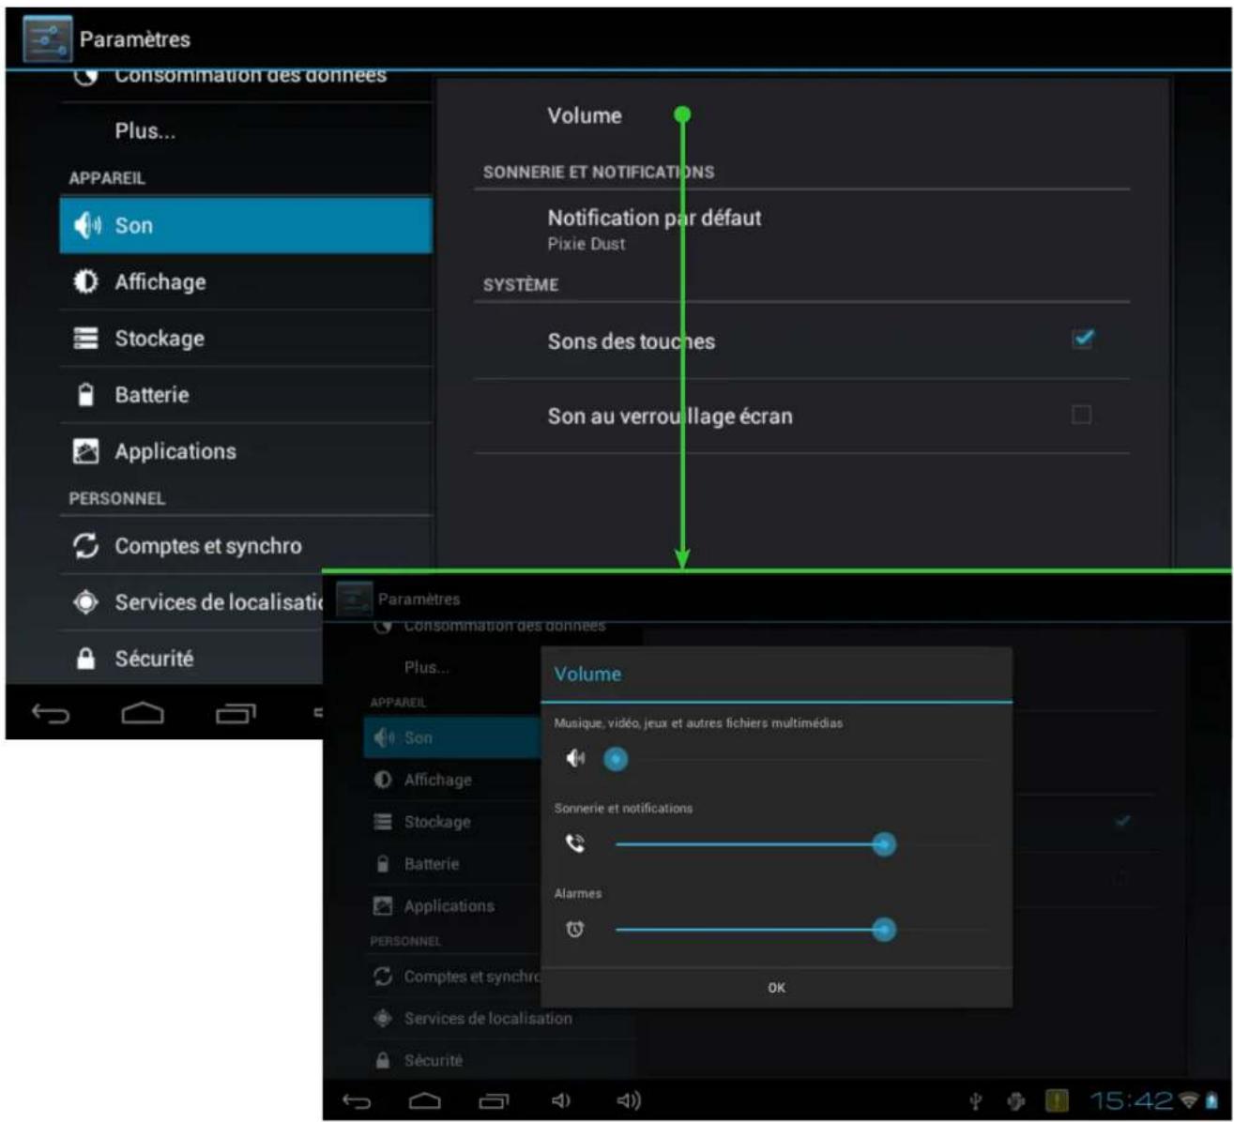Enable the Son au verrouillage écran checkbox
This screenshot has width=1234, height=1122.
pos(1081,415)
